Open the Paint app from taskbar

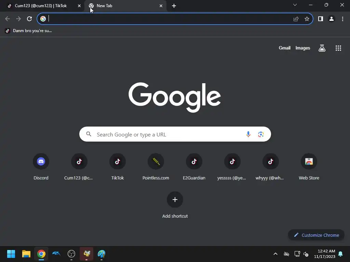102,254
